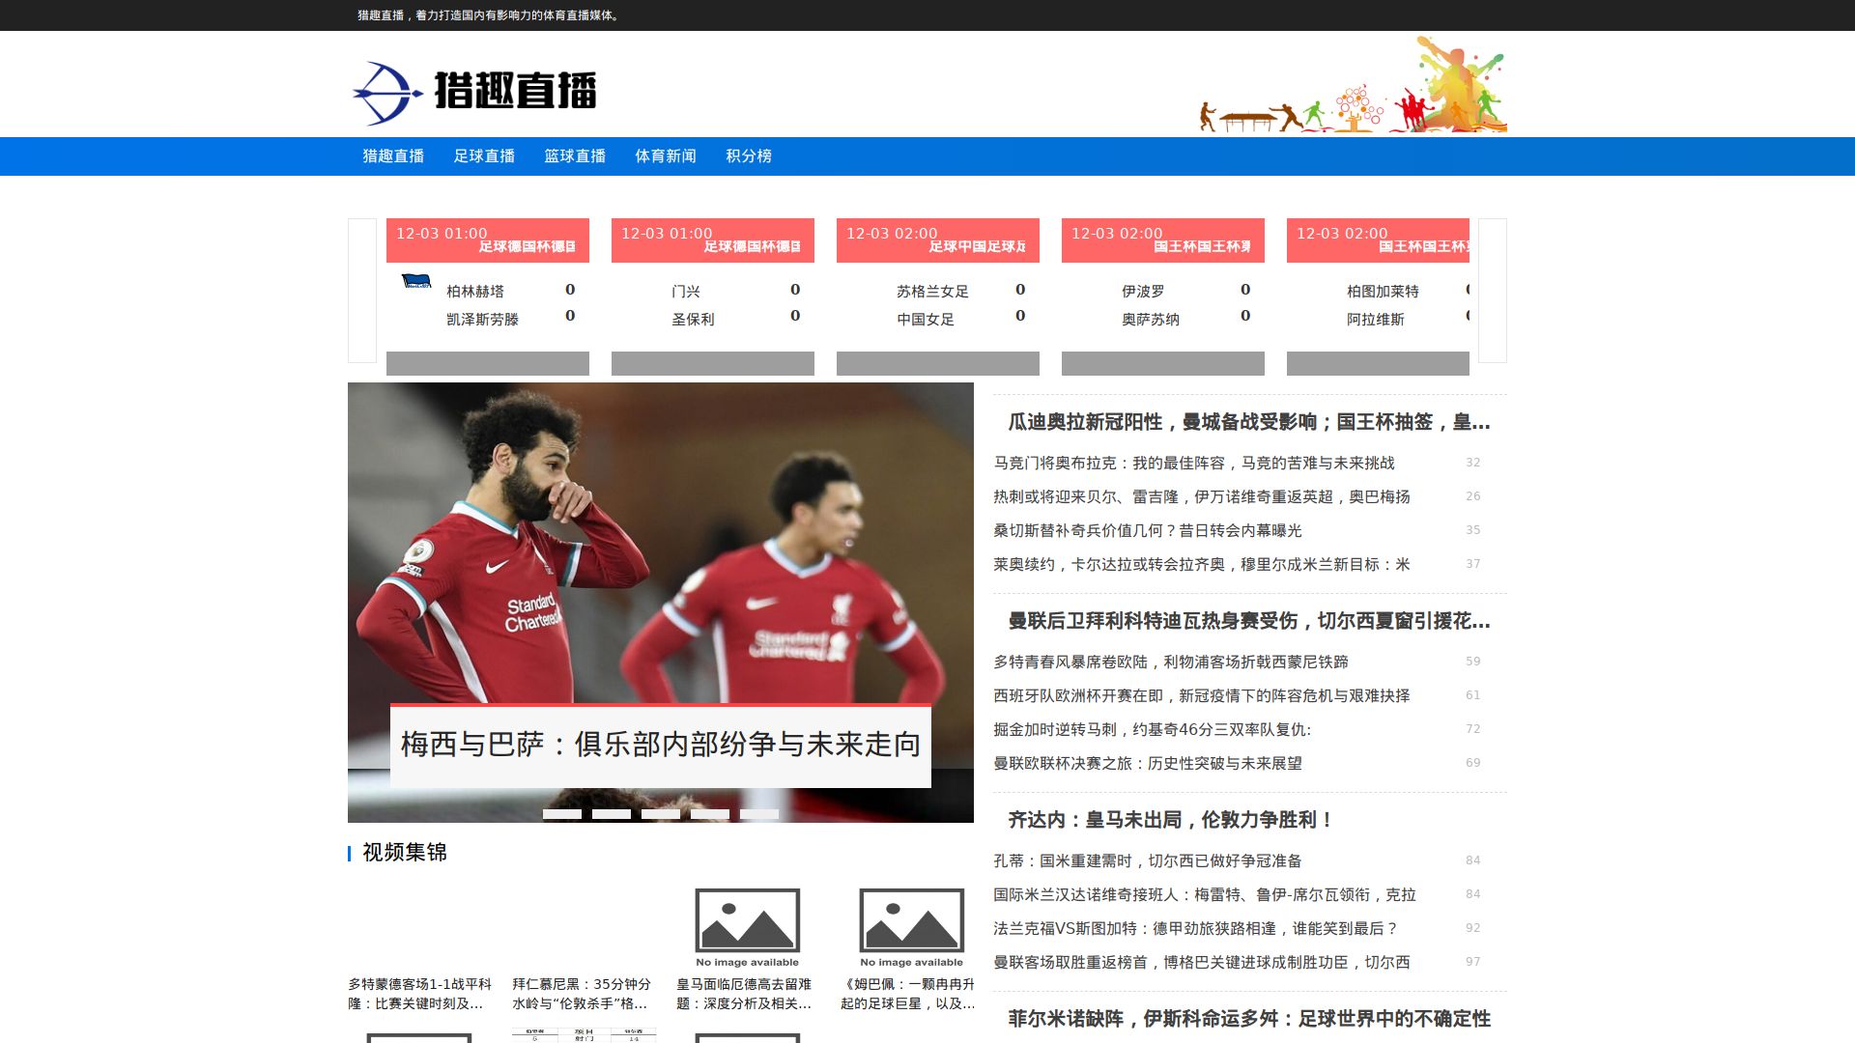Select the first carousel slide indicator

561,814
